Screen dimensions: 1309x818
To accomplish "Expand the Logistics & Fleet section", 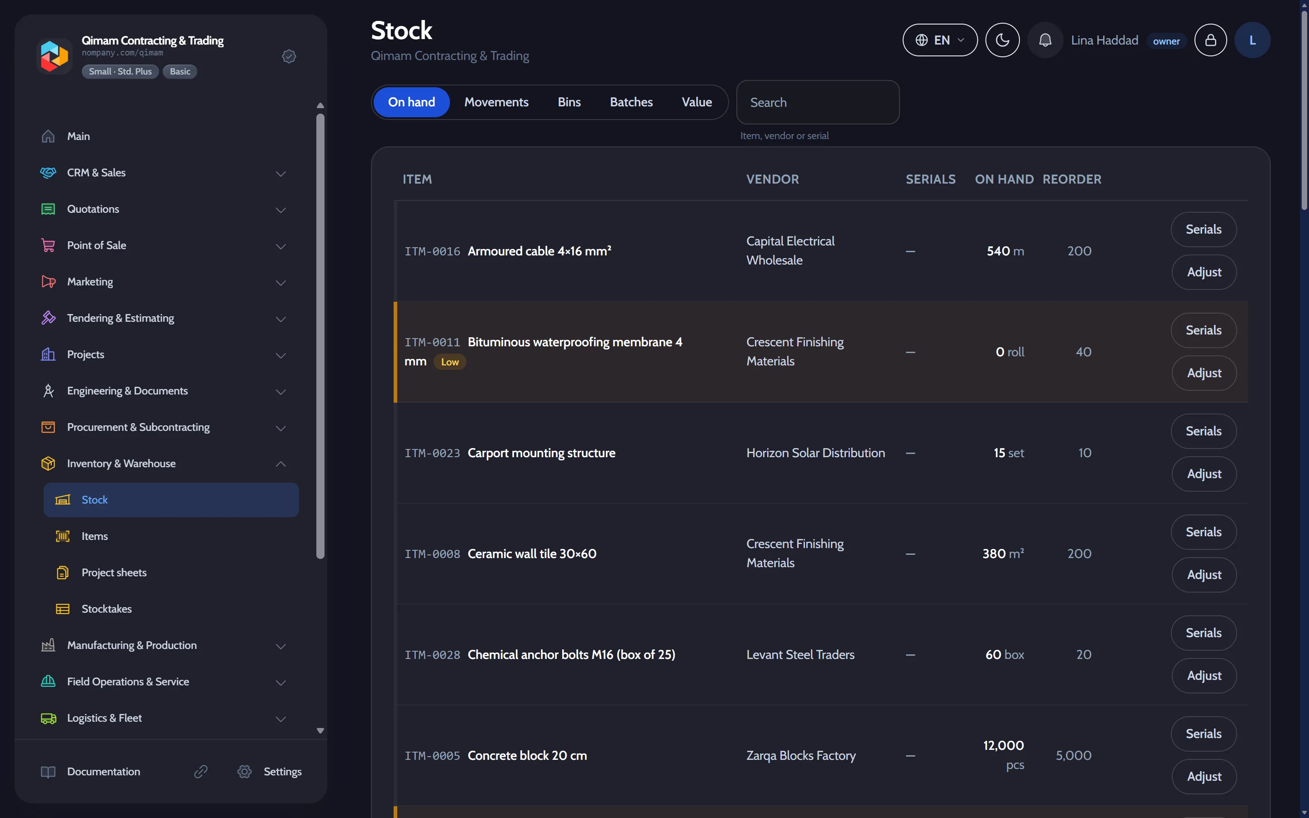I will (x=281, y=719).
